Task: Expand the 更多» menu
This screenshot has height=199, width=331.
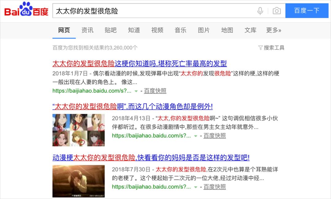Action: coord(274,30)
